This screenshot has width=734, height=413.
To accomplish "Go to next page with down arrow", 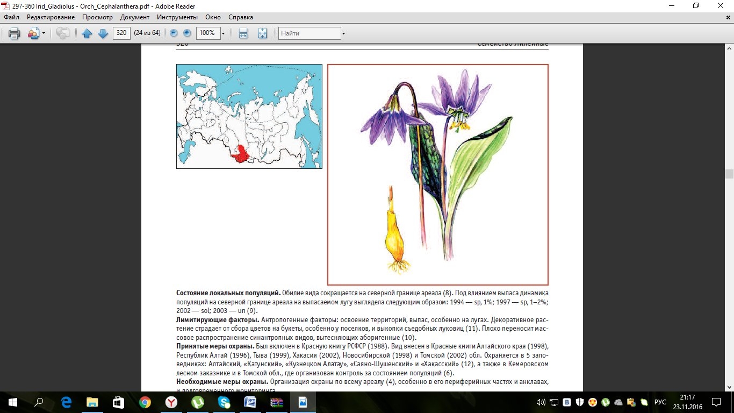I will pyautogui.click(x=103, y=33).
